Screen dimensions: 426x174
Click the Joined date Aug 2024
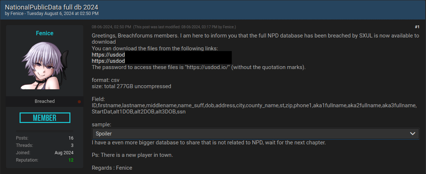click(64, 153)
